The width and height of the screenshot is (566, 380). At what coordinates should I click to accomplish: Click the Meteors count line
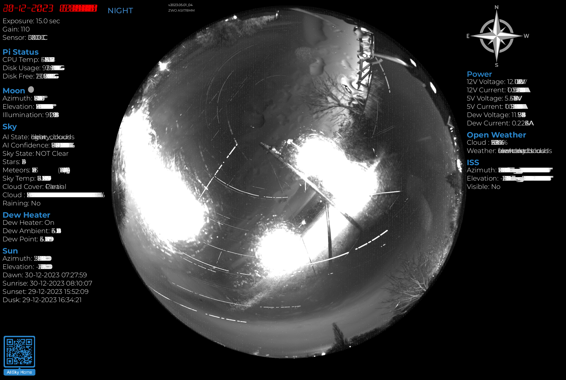(x=36, y=170)
